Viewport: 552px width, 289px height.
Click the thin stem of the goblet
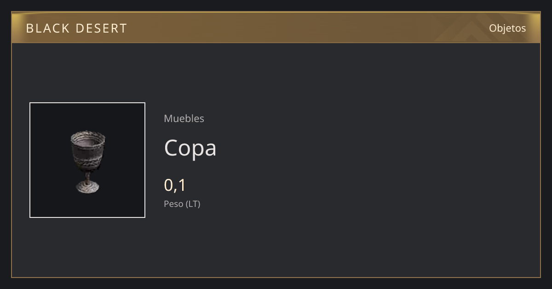(87, 176)
